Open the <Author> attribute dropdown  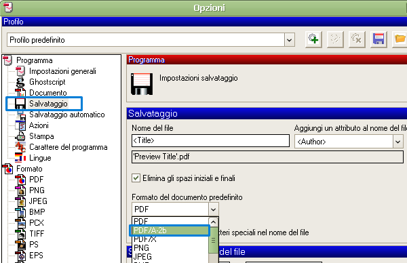point(398,142)
